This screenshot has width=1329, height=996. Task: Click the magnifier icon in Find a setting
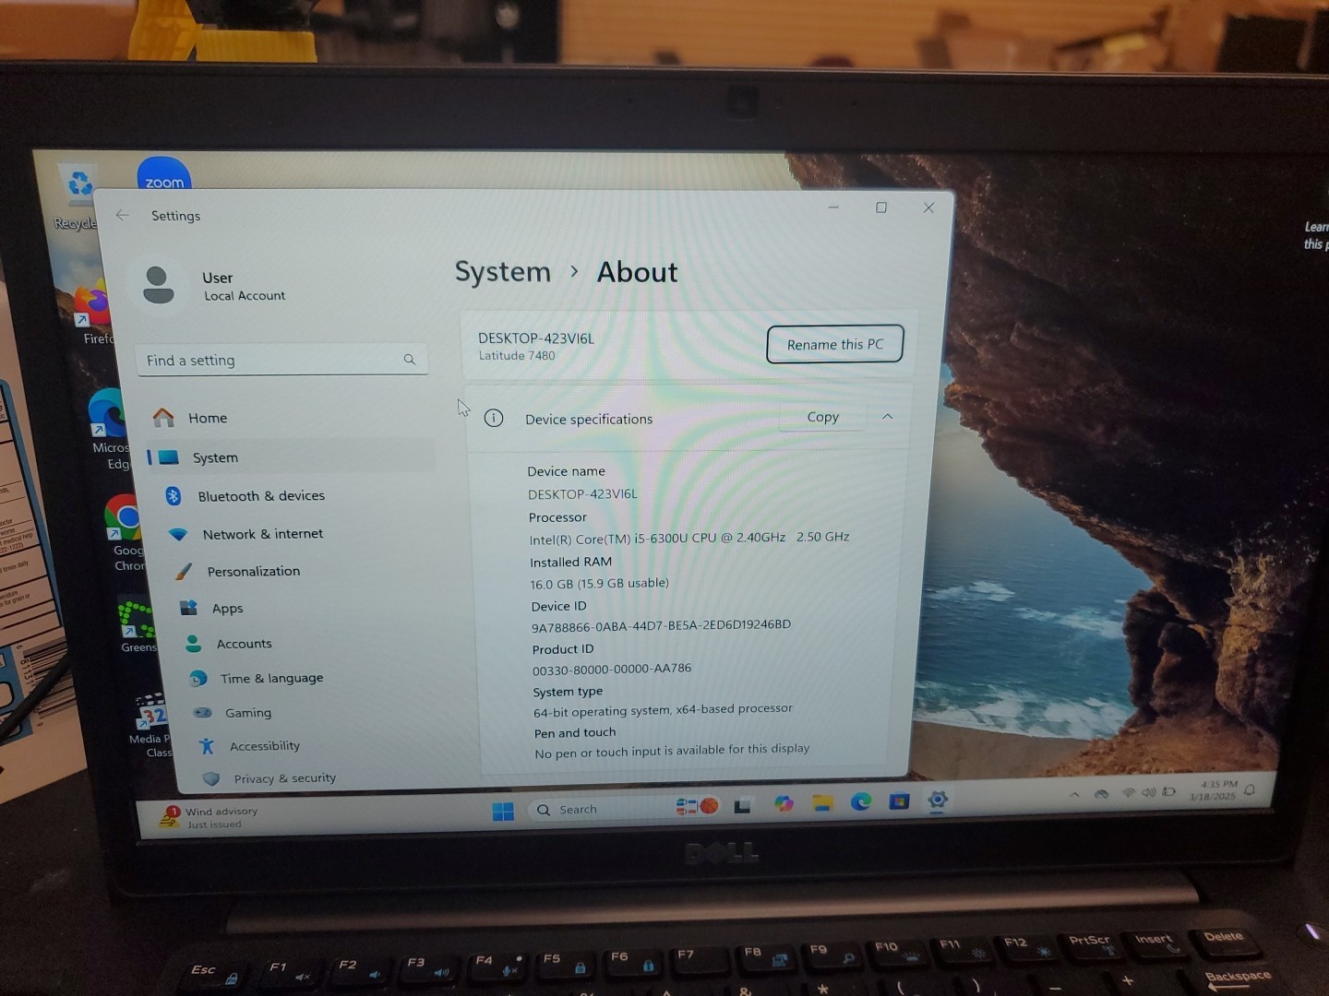(409, 360)
